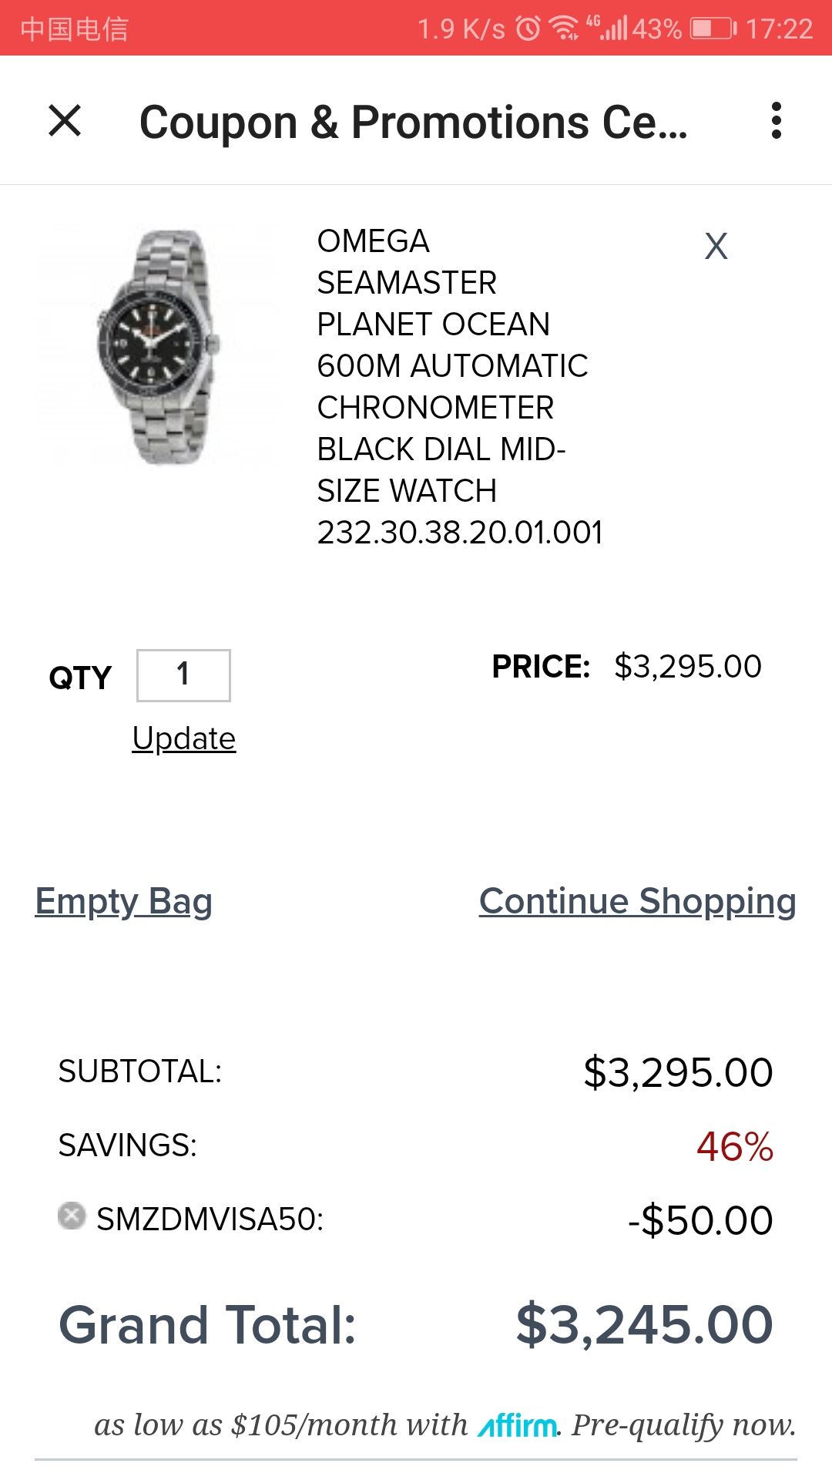832x1480 pixels.
Task: Open the Omega Seamaster watch thumbnail
Action: 159,347
